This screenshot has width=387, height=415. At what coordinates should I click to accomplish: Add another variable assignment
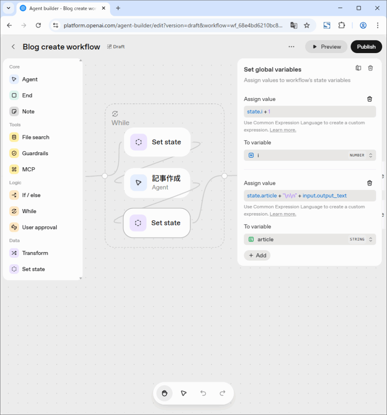coord(257,255)
